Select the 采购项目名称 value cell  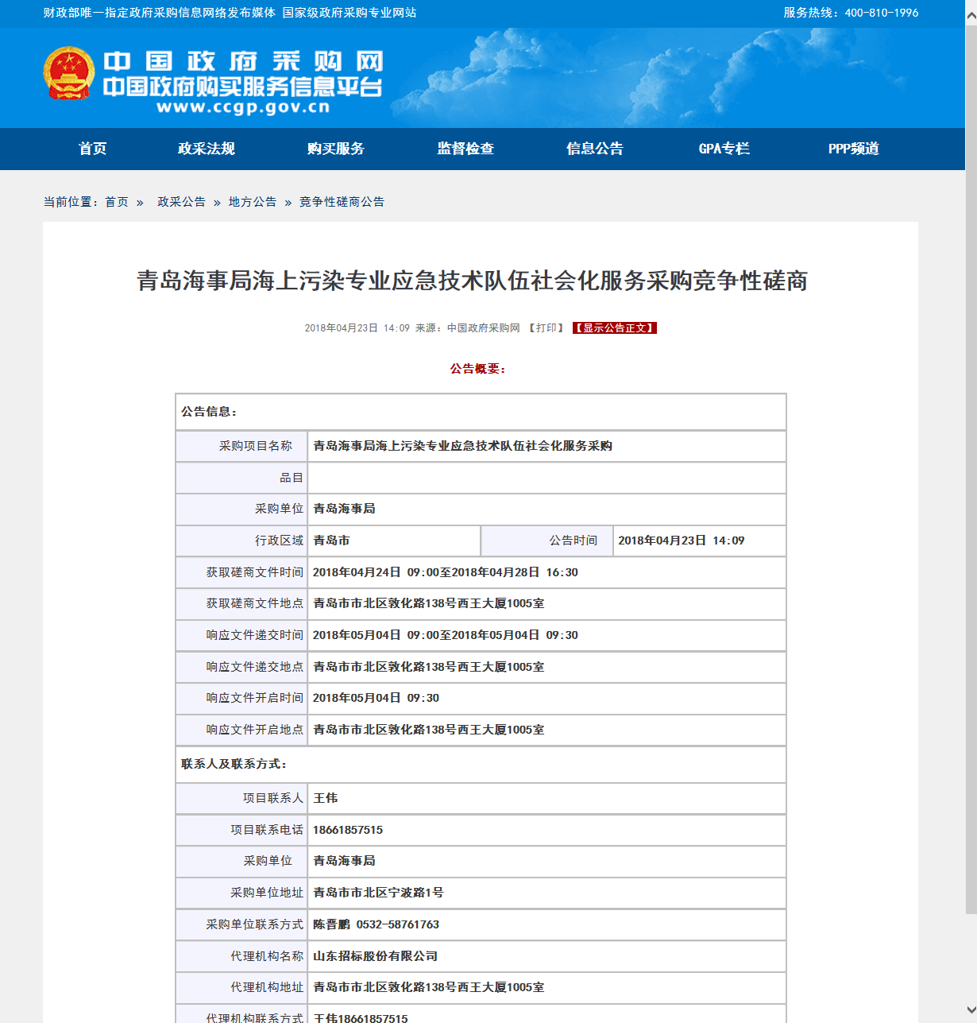coord(546,446)
